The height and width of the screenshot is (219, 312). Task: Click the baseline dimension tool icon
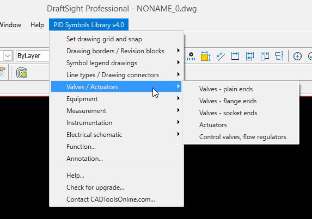[250, 56]
